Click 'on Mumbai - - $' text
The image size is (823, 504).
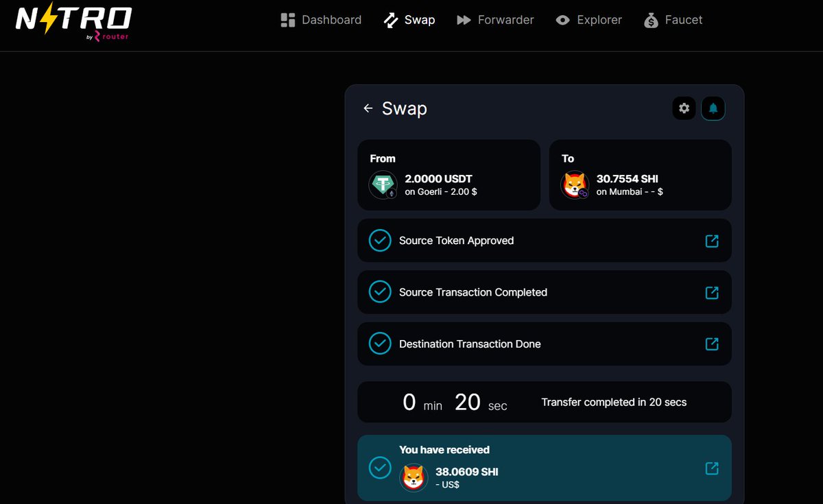(630, 192)
